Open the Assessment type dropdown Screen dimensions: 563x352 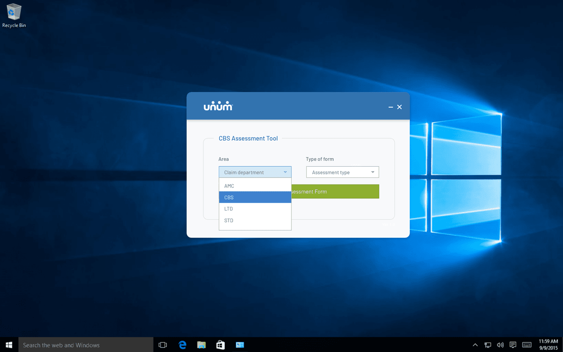click(342, 172)
